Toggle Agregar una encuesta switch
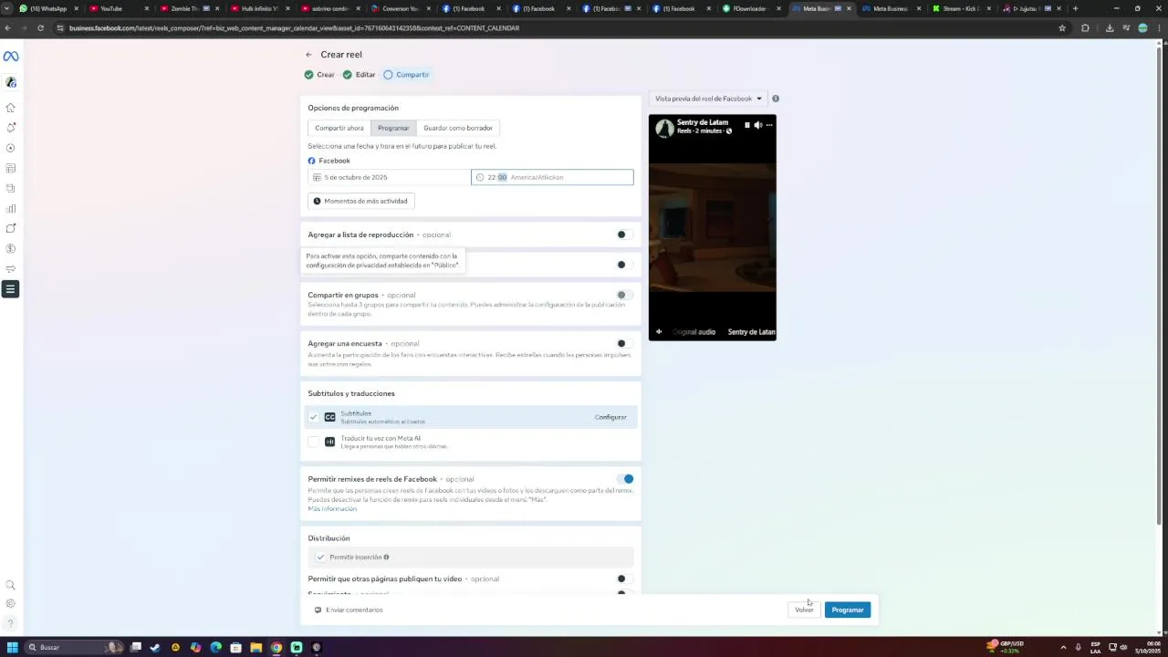Screen dimensions: 1168x657 pyautogui.click(x=623, y=344)
